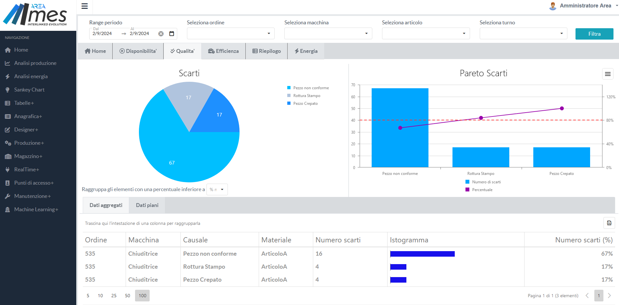This screenshot has width=619, height=305.
Task: Click the Sankey Chart lightbulb icon
Action: click(7, 90)
